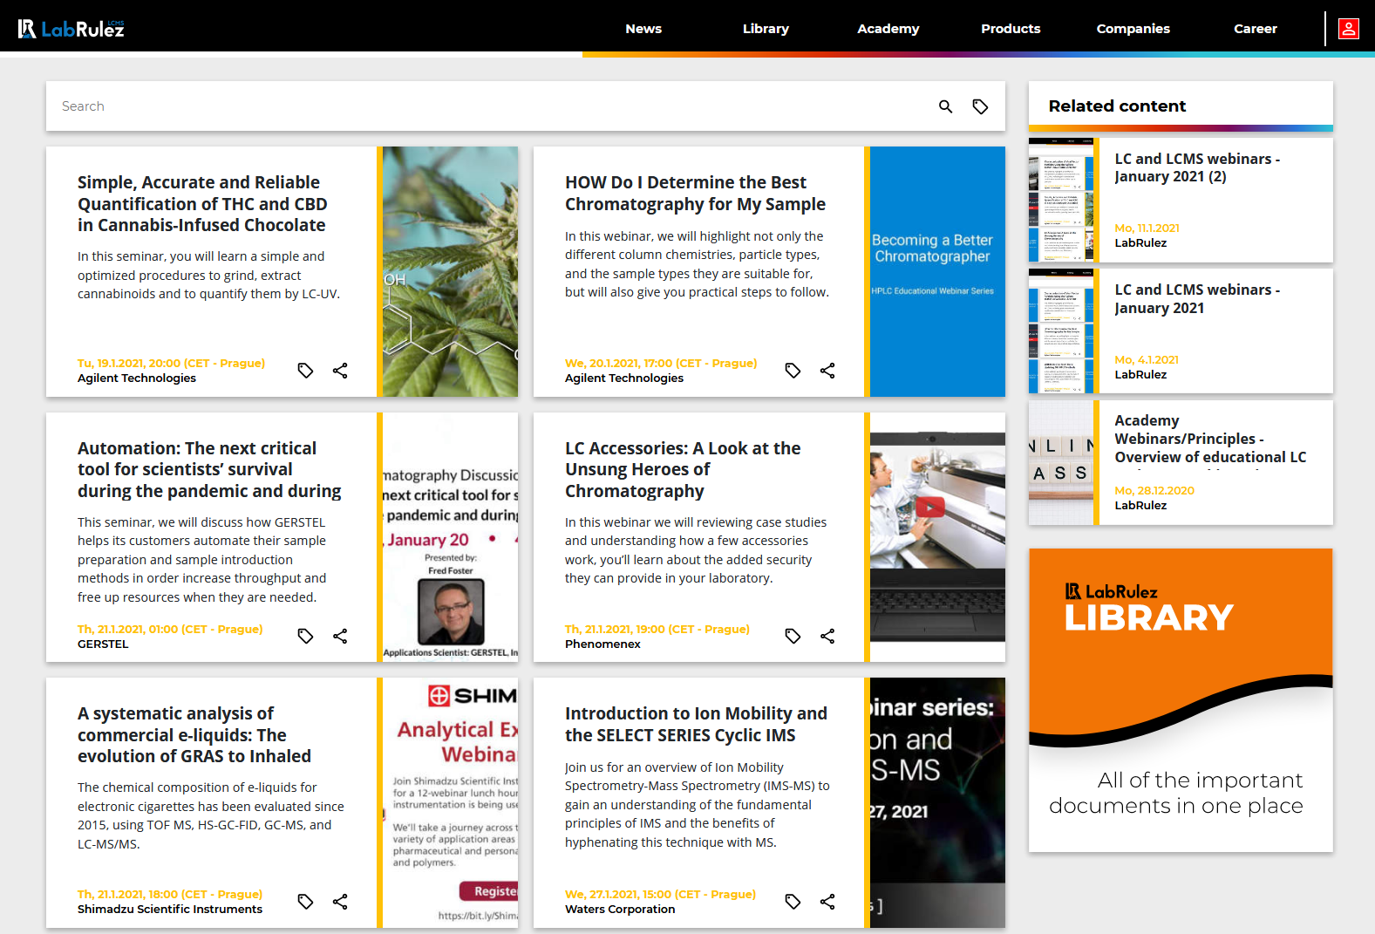Click tag icon on GERSTEL Automation card
This screenshot has height=934, width=1375.
coord(305,636)
